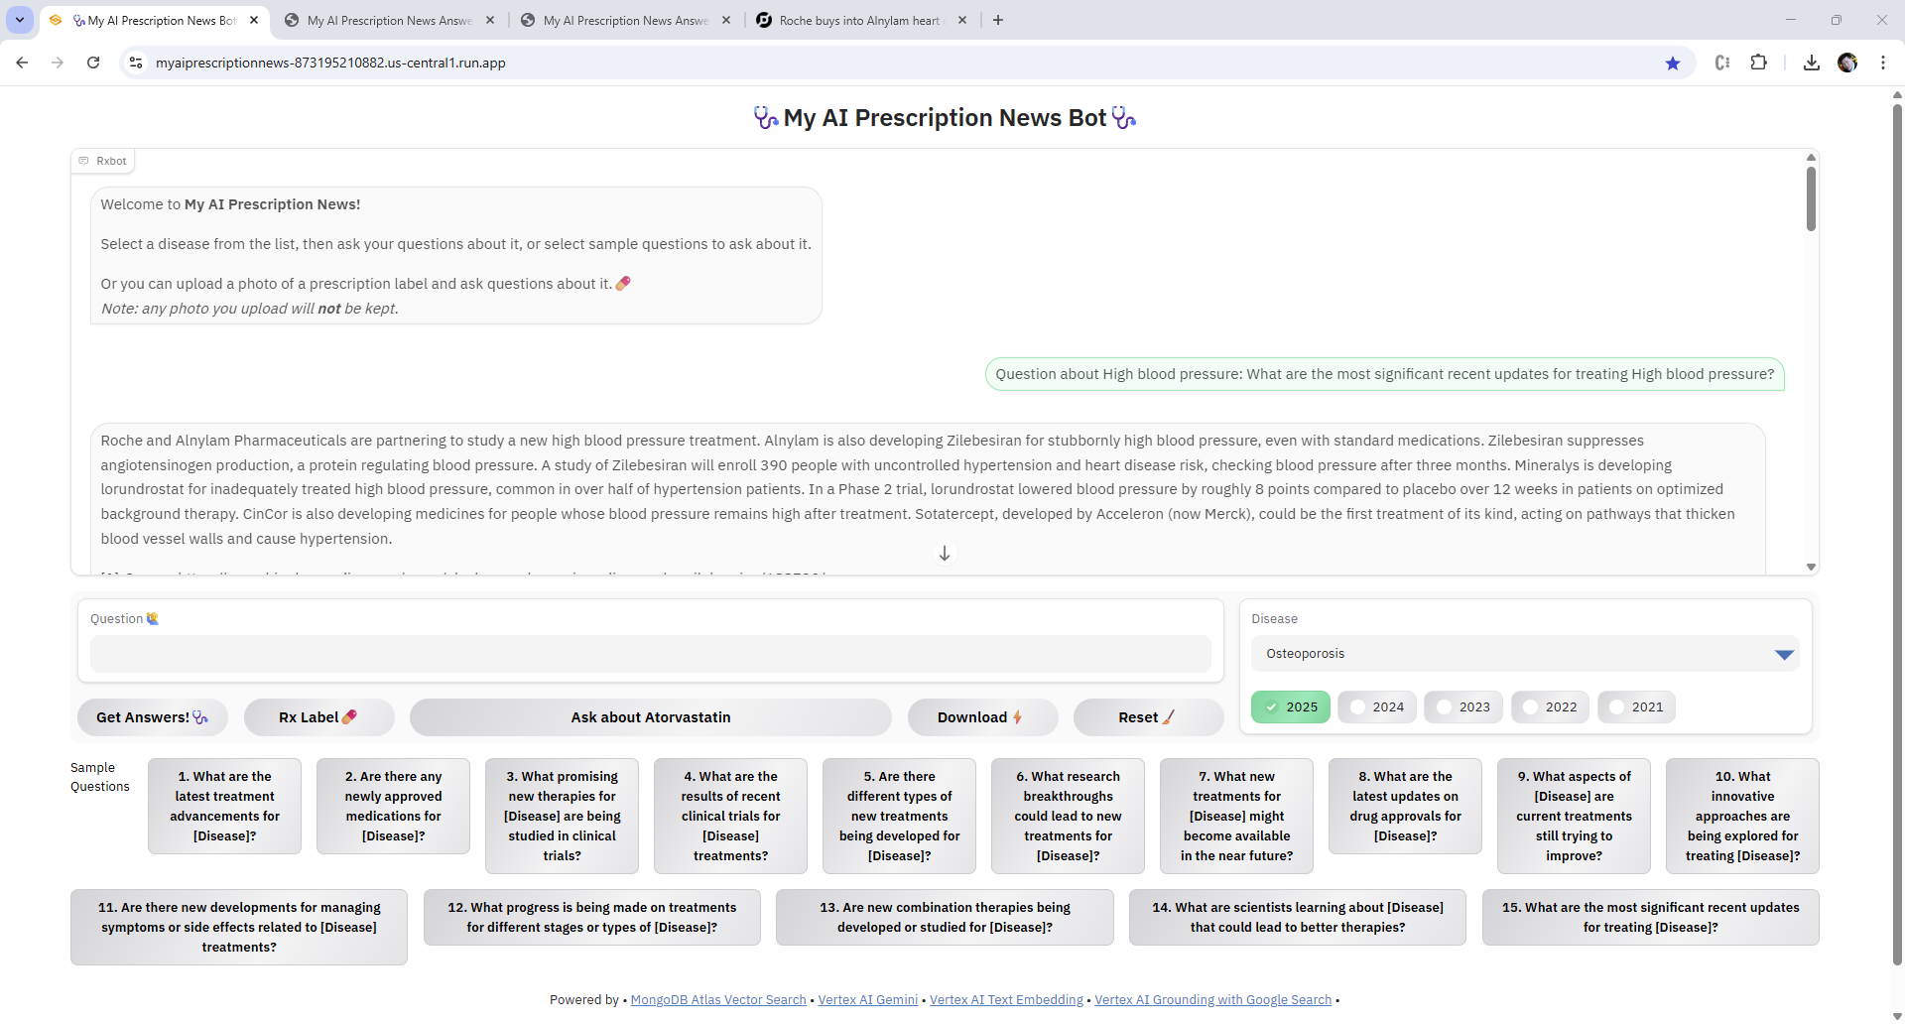Open the Chrome three-dot menu
Viewport: 1905px width, 1024px height.
click(1883, 63)
